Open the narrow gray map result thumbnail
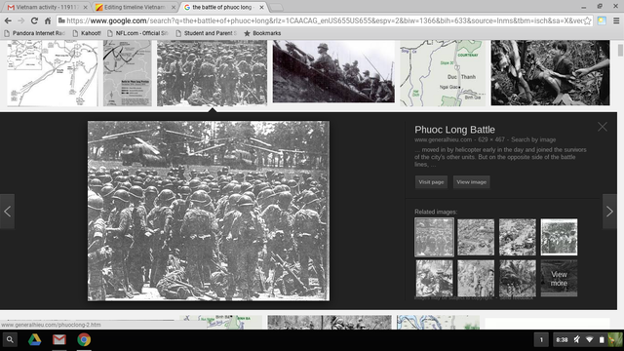624x351 pixels. pos(128,73)
